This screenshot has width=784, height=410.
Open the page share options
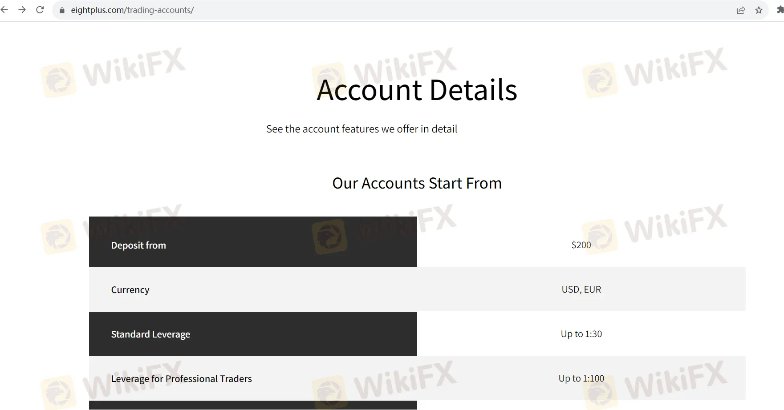pos(741,9)
